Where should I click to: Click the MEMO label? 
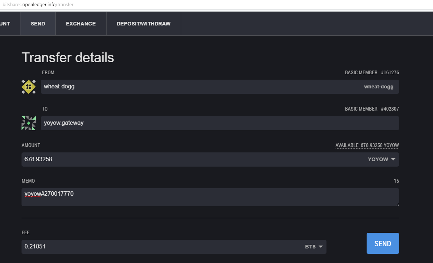coord(28,181)
